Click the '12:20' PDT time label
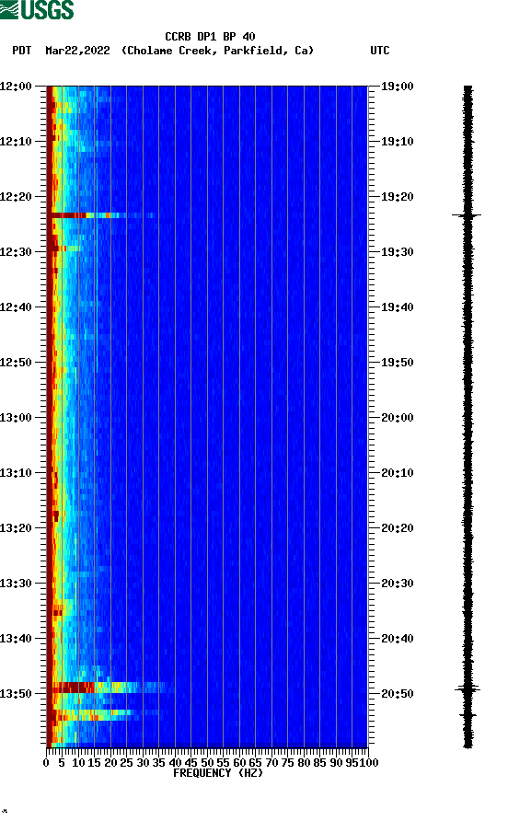This screenshot has height=821, width=508. [16, 197]
